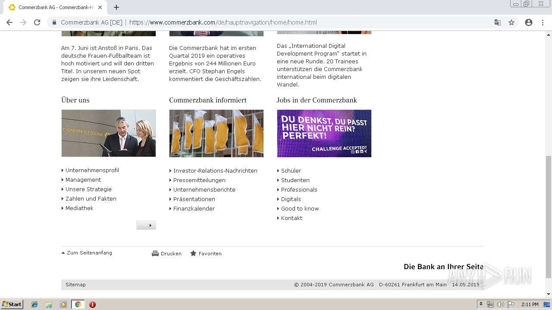Click the taskbar clock 2:11 PM
Screen dimensions: 552x310
[x=530, y=304]
